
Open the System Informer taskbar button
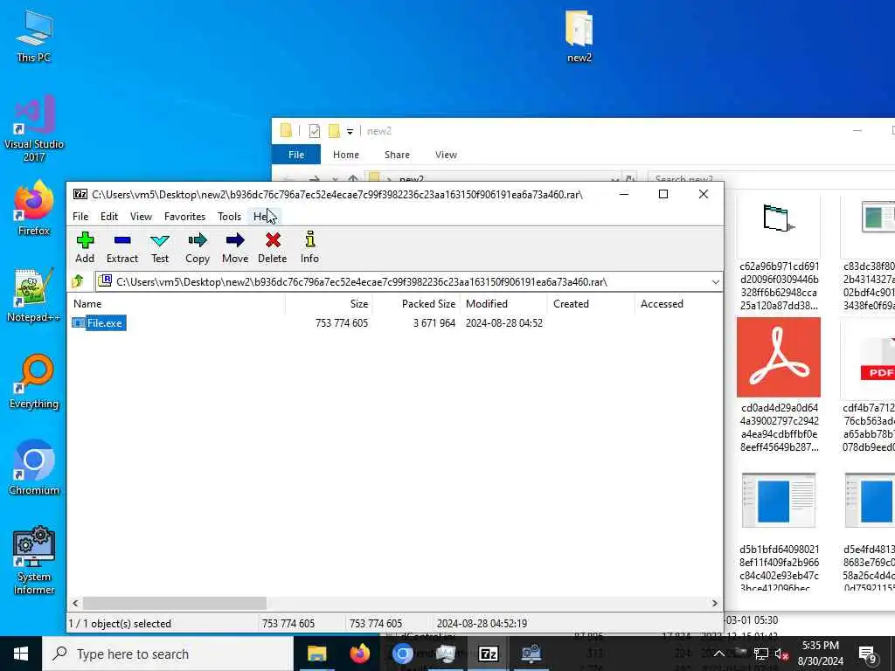(531, 654)
